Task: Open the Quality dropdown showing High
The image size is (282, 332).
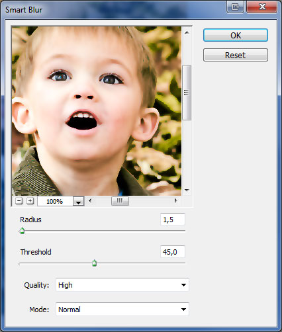Action: 122,285
